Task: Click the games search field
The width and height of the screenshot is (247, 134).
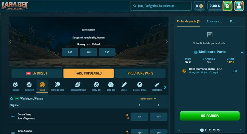Action: click(x=161, y=6)
